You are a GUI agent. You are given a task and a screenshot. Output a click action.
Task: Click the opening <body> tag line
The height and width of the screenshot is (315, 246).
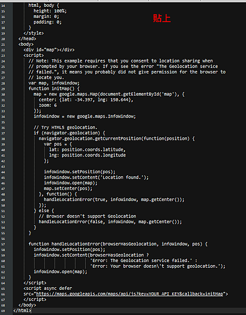click(x=26, y=44)
